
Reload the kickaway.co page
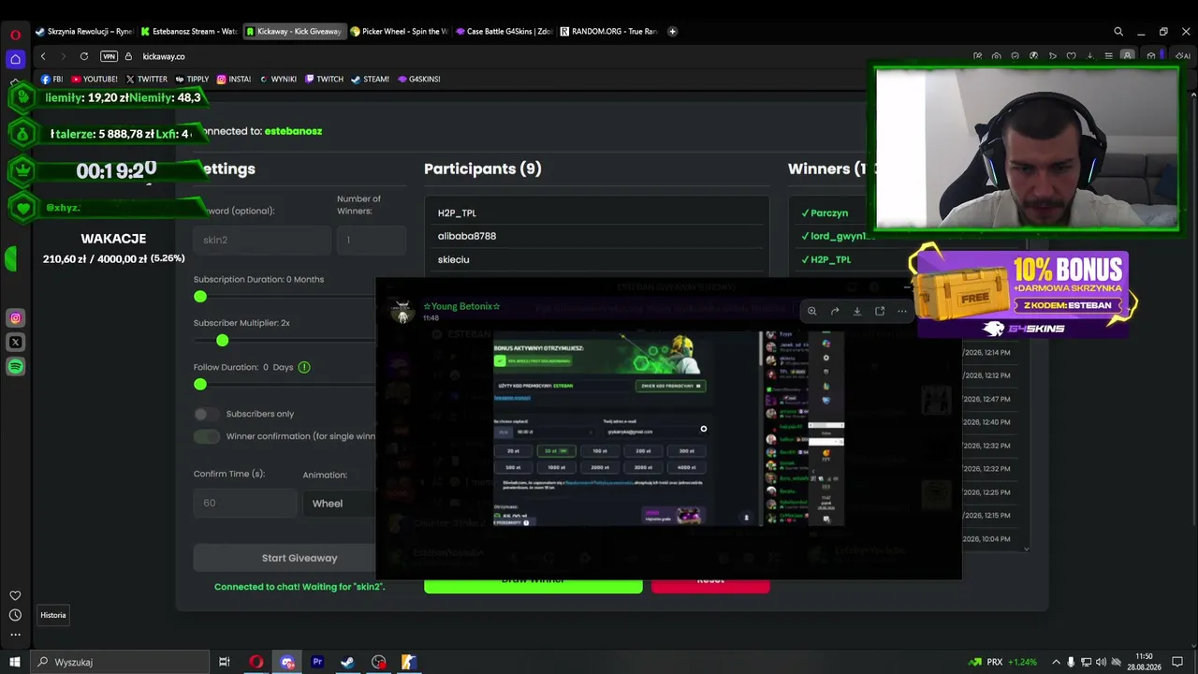click(84, 56)
